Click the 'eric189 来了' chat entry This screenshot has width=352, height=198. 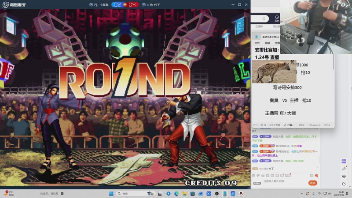(x=266, y=169)
